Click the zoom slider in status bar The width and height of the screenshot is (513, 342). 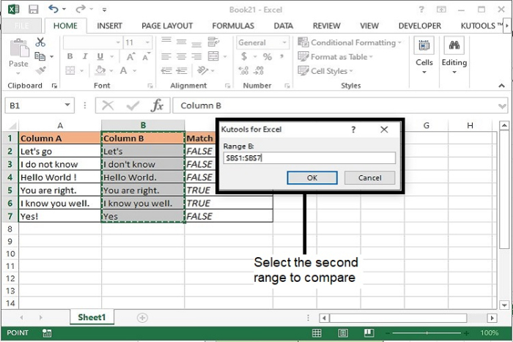pyautogui.click(x=427, y=332)
